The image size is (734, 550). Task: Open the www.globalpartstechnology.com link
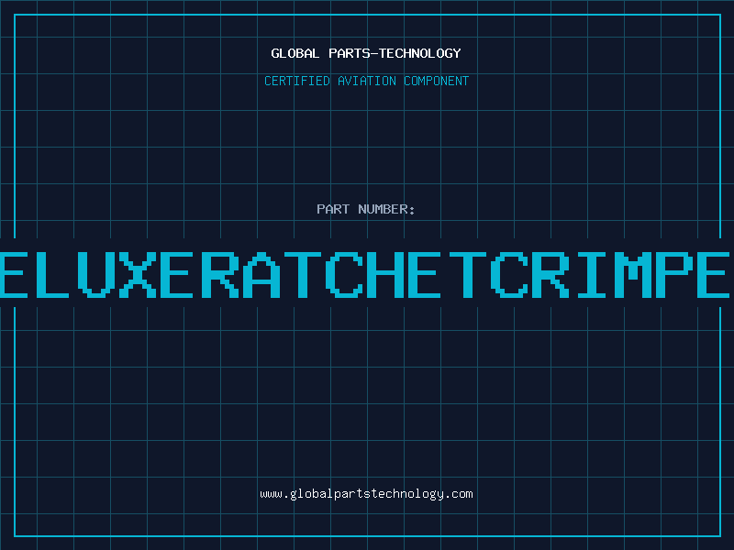pyautogui.click(x=366, y=494)
